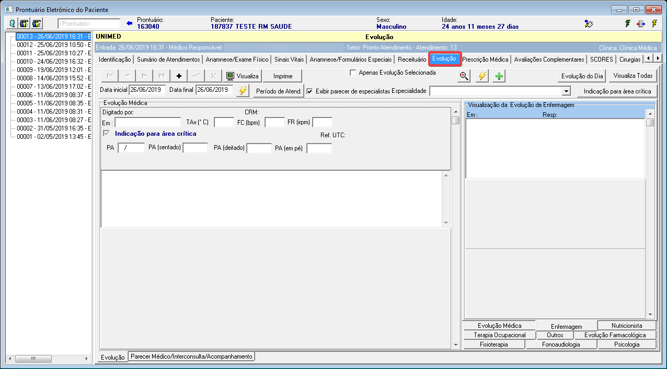Toggle the Indicação para área crítica checkbox
The height and width of the screenshot is (369, 667).
pyautogui.click(x=106, y=134)
